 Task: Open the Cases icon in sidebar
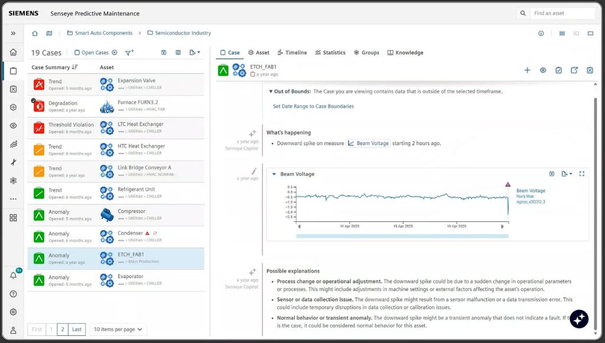[x=13, y=71]
